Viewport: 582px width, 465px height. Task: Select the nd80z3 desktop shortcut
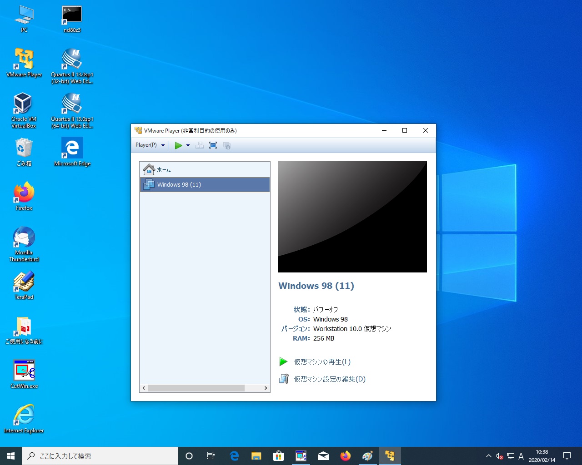point(72,19)
